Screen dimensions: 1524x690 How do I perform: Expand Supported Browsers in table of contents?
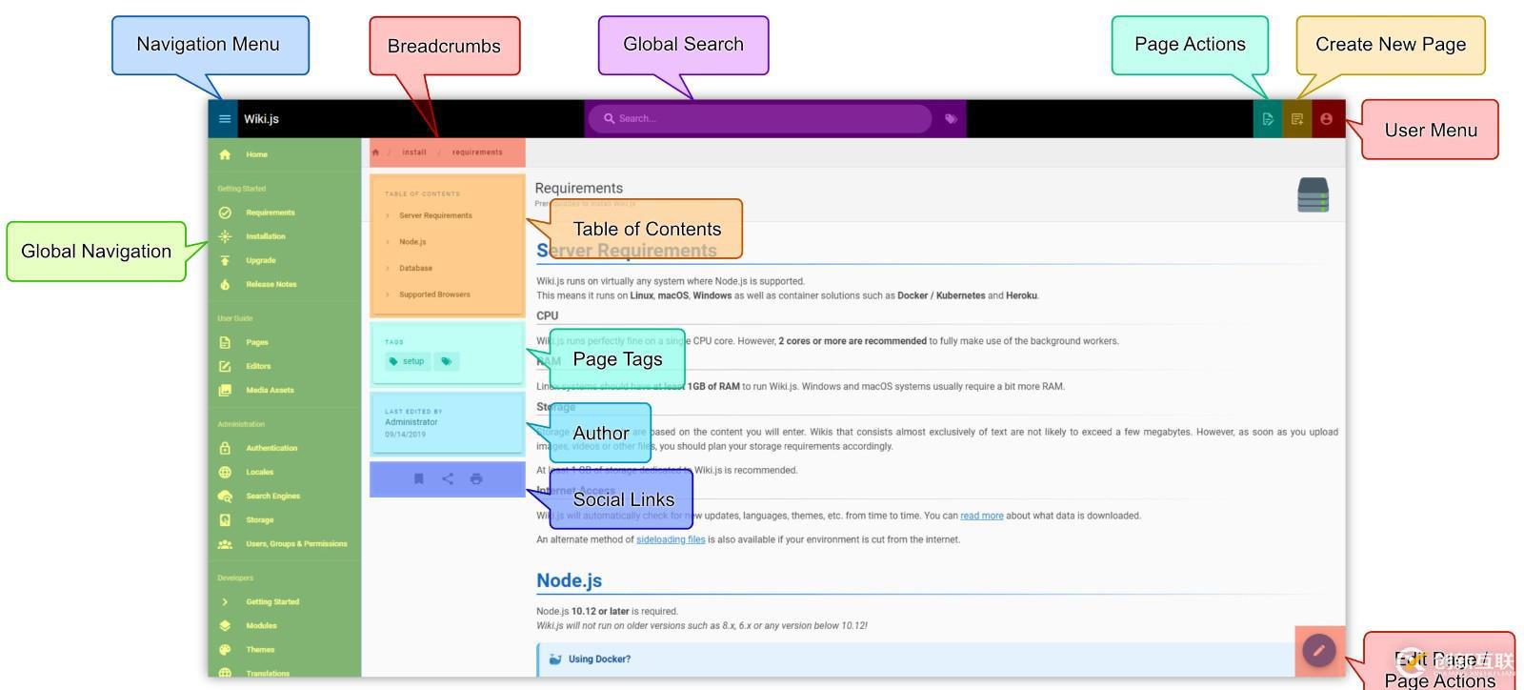[x=434, y=294]
